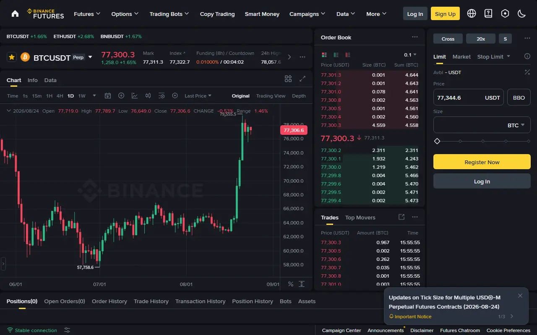Image resolution: width=537 pixels, height=335 pixels.
Task: Expand the left side panel handle
Action: point(3,264)
